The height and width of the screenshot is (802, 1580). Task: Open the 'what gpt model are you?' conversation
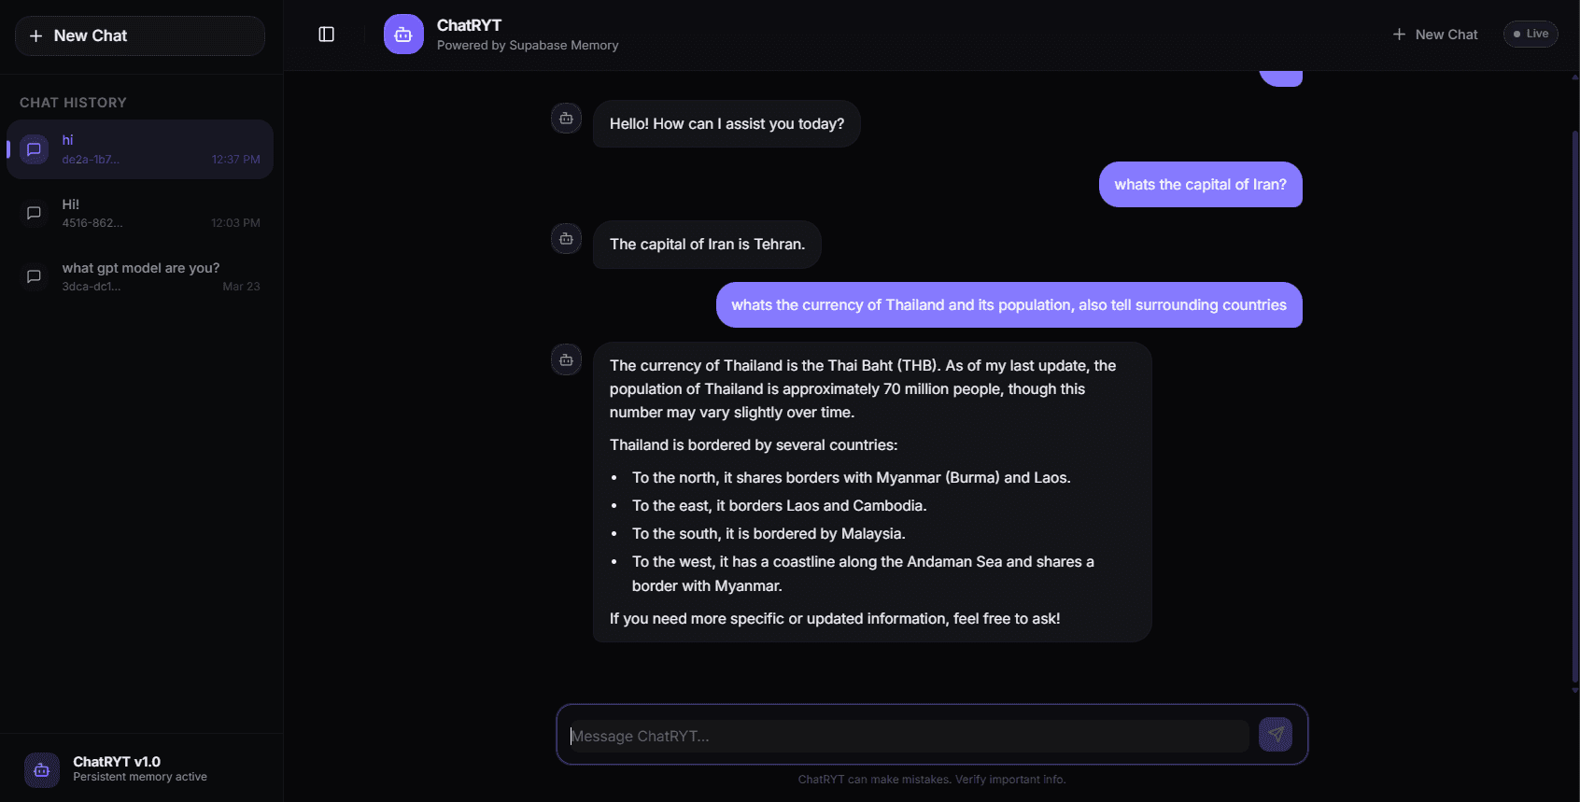click(x=140, y=275)
